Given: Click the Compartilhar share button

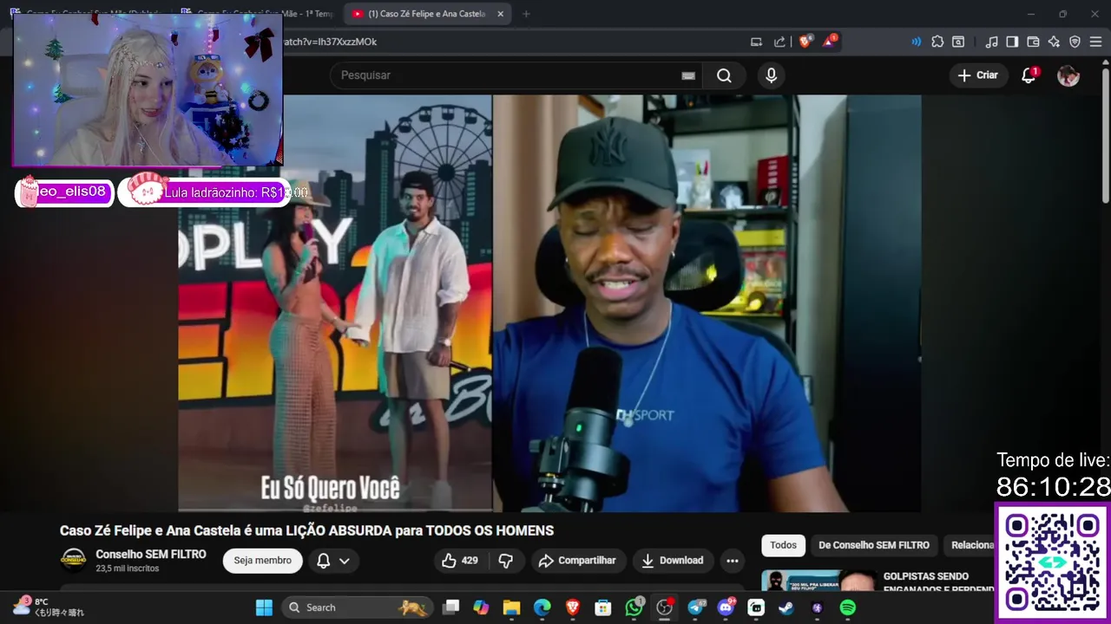Looking at the screenshot, I should 577,561.
